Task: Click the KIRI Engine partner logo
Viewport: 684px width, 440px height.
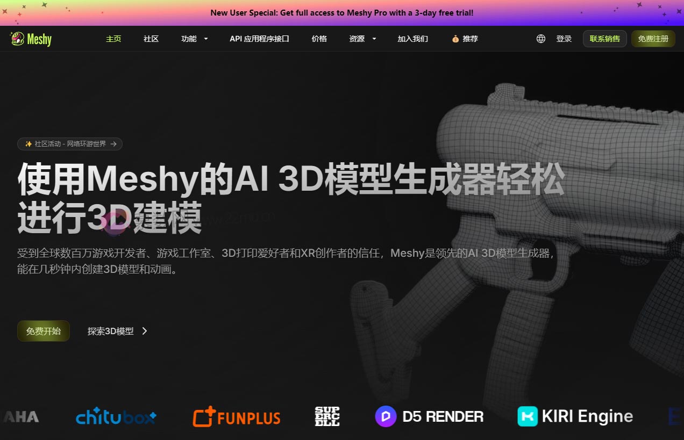Action: tap(575, 416)
